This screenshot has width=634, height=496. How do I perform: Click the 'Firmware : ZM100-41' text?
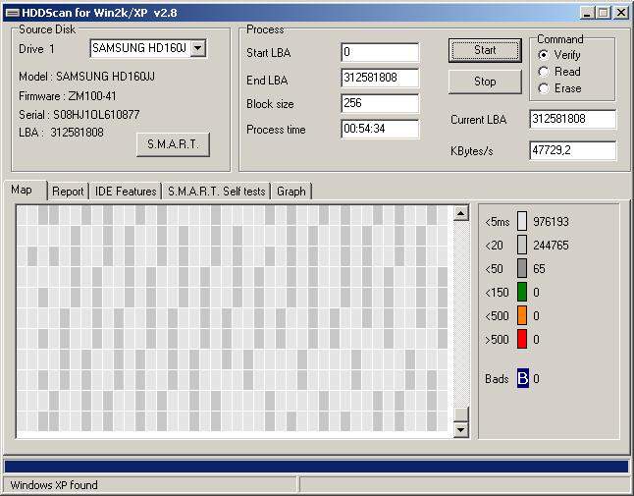(68, 96)
